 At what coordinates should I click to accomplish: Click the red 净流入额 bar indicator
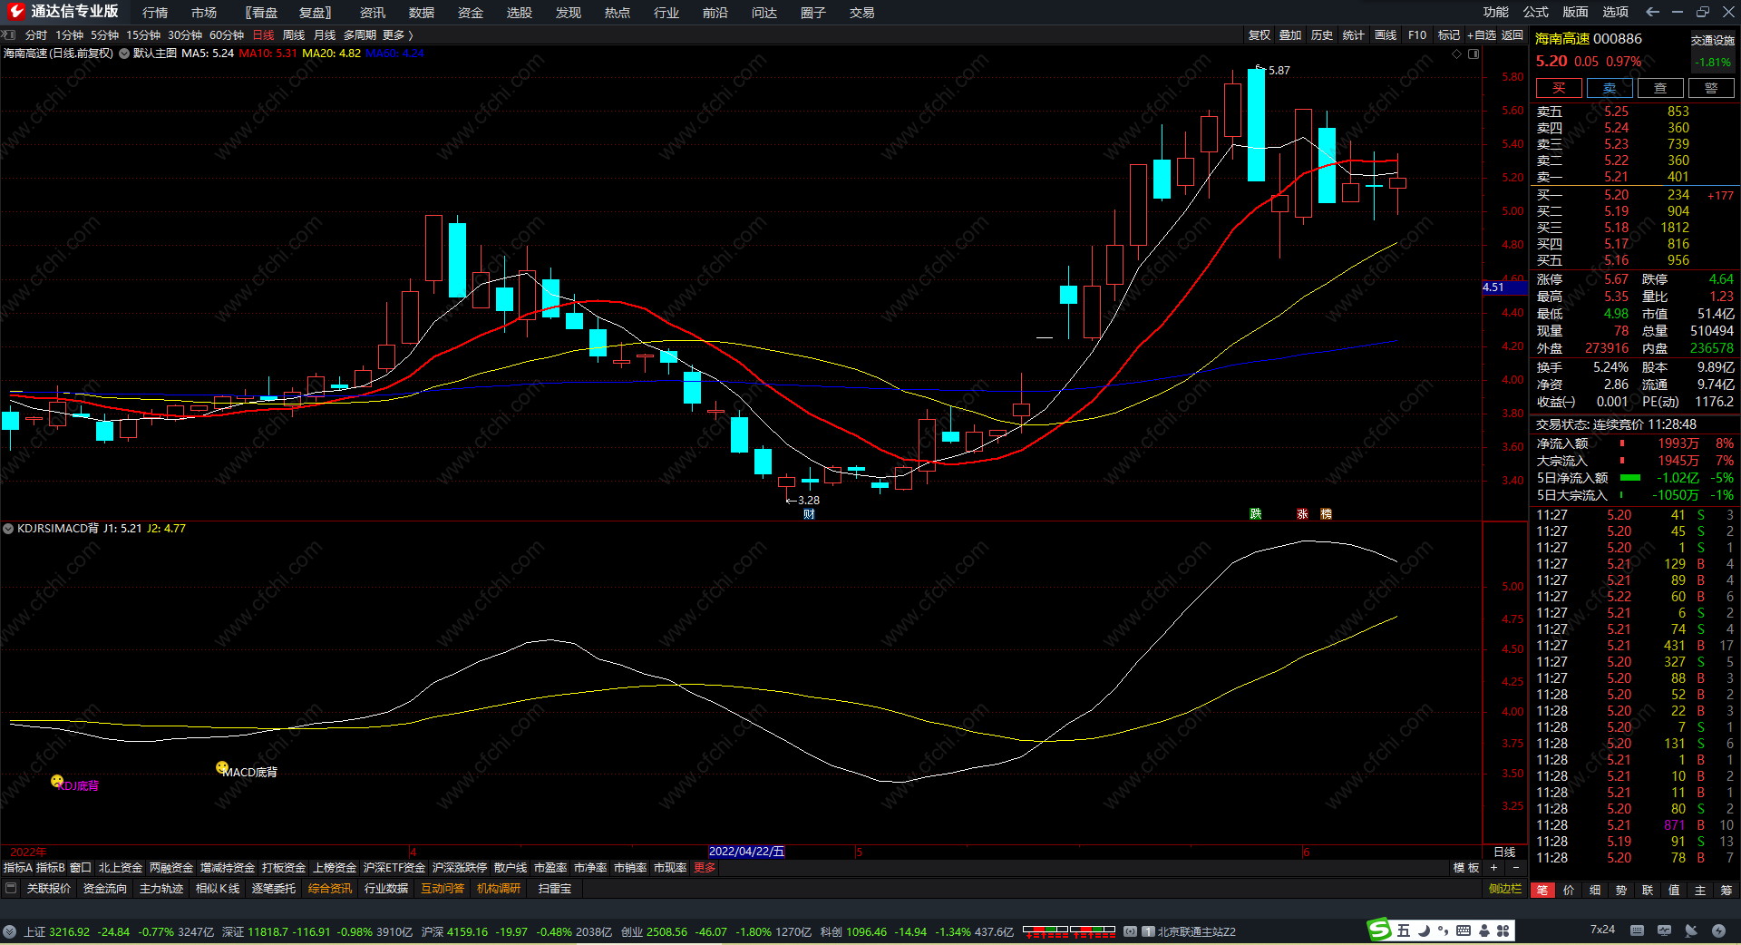pyautogui.click(x=1622, y=443)
